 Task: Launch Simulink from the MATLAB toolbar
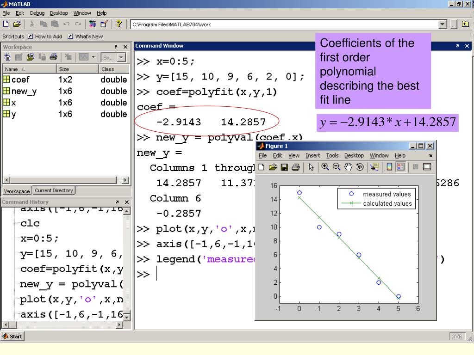click(93, 24)
